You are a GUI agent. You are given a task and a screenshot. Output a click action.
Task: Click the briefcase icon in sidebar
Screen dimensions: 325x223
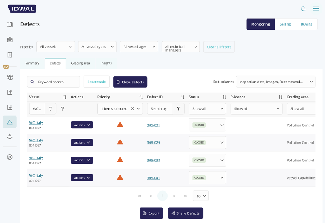click(x=10, y=39)
